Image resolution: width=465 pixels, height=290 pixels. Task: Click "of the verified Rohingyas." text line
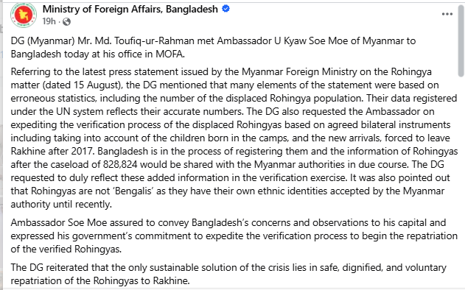(66, 249)
